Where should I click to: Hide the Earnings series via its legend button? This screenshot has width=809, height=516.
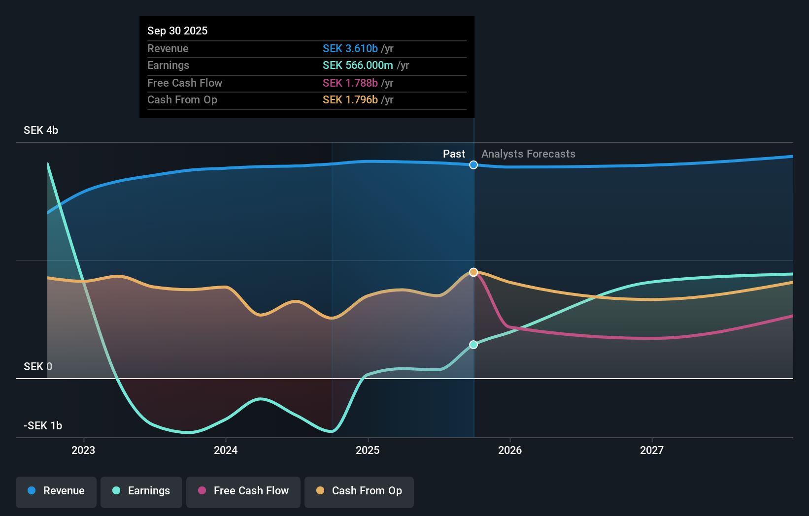coord(141,491)
